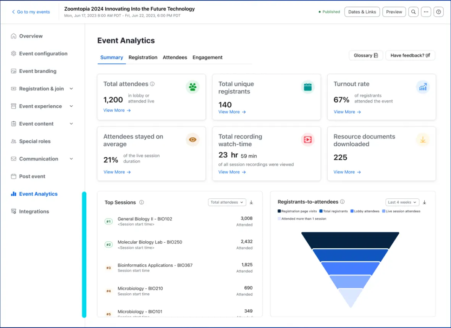Click the download icon on Registrants-to-attendees chart

424,202
